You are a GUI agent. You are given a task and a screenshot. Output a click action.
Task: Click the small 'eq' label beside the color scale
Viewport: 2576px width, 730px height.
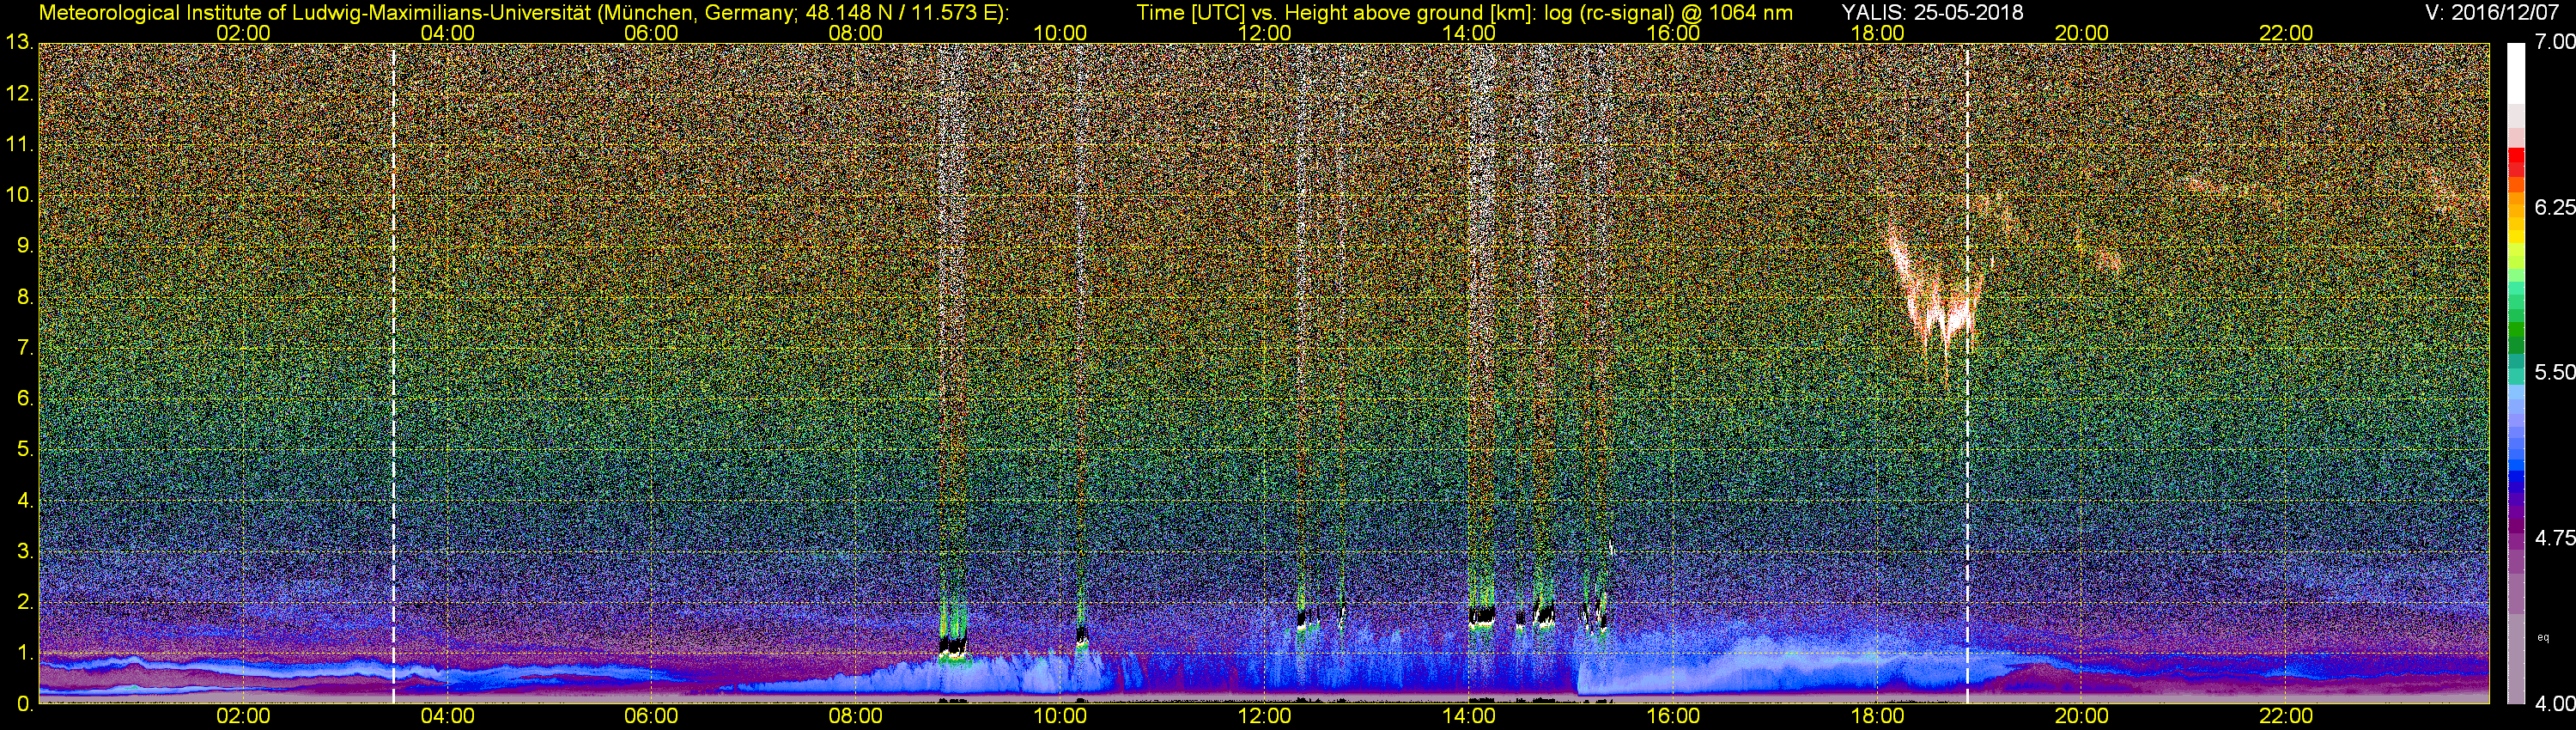coord(2543,637)
